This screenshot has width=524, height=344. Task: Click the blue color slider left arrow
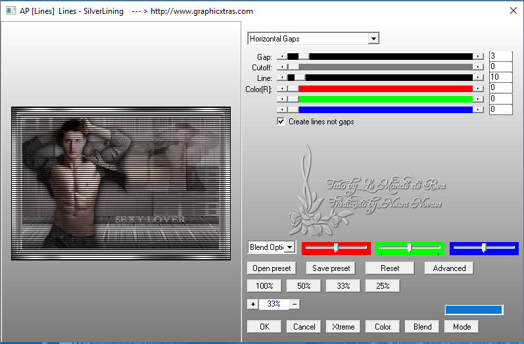283,110
